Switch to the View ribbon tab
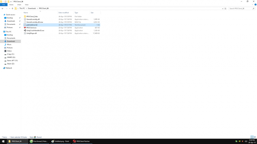This screenshot has width=257, height=144. point(26,5)
